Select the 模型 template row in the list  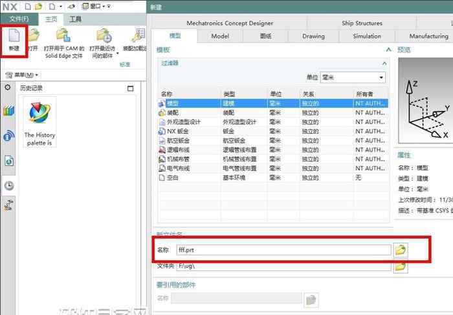point(273,103)
